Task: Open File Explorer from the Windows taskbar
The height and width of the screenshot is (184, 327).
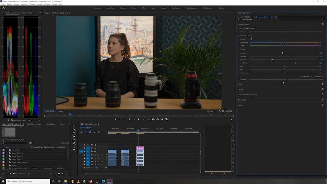Action: 65,181
